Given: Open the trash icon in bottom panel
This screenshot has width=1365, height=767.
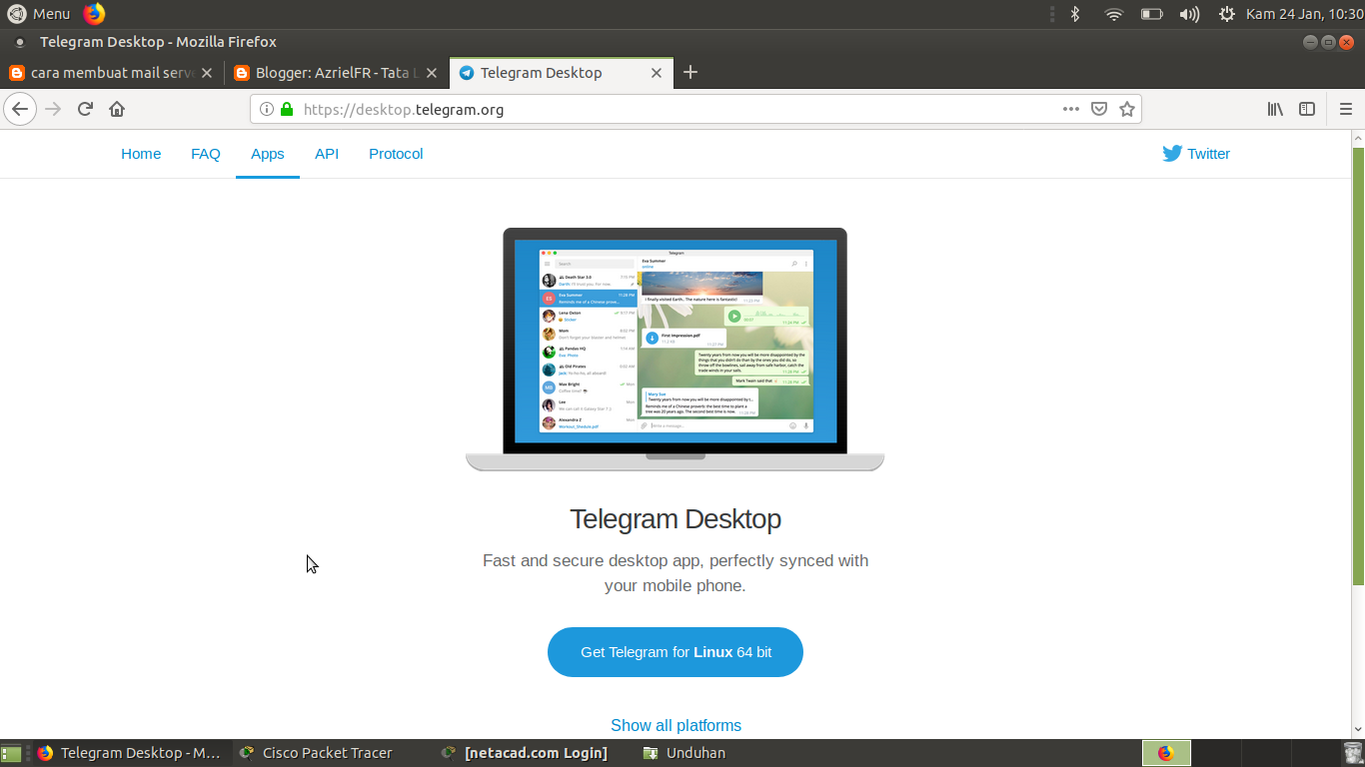Looking at the screenshot, I should click(x=1353, y=753).
